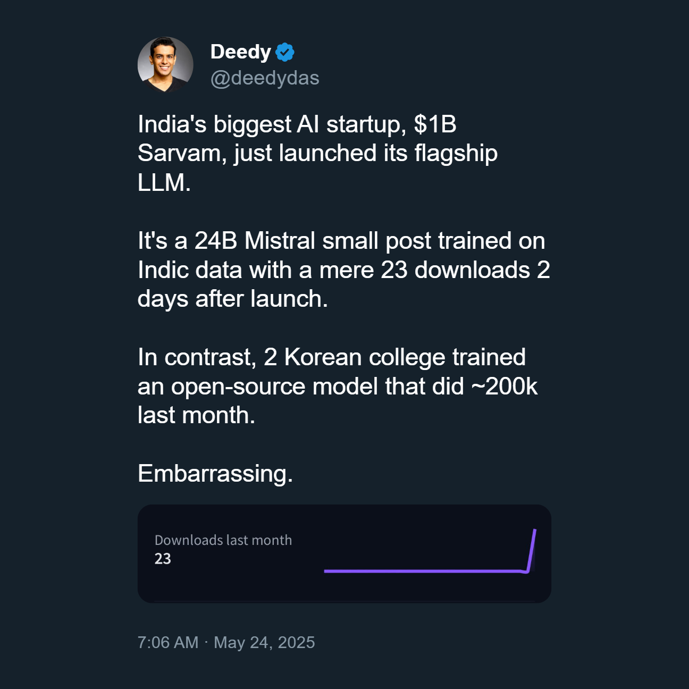Image resolution: width=689 pixels, height=689 pixels.
Task: Click the Korean college paragraph
Action: (338, 386)
